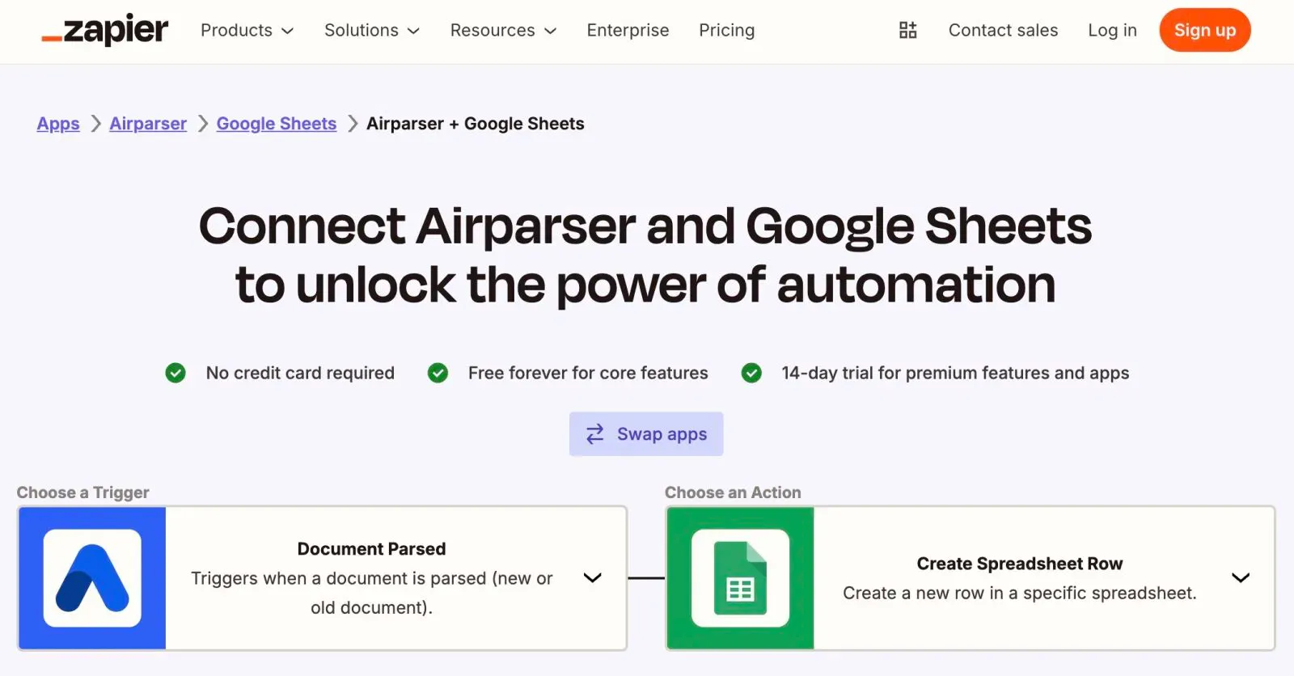Open Create Spreadsheet Row action dropdown
This screenshot has width=1294, height=676.
[x=1241, y=577]
